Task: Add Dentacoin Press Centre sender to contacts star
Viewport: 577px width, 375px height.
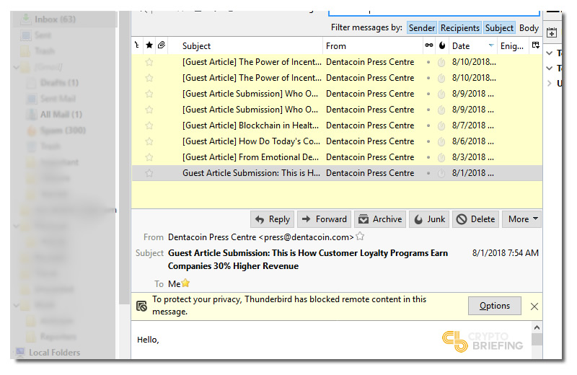Action: pyautogui.click(x=360, y=237)
